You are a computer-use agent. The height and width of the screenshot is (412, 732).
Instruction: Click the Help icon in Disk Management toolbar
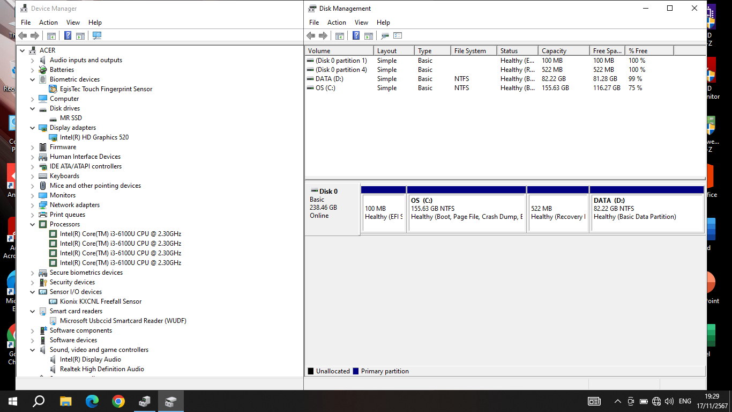click(356, 36)
